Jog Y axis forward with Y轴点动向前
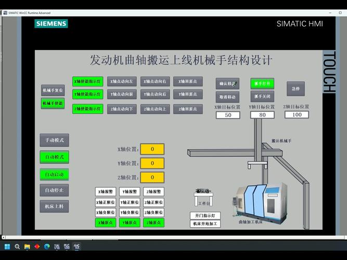The image size is (347, 260). (122, 94)
